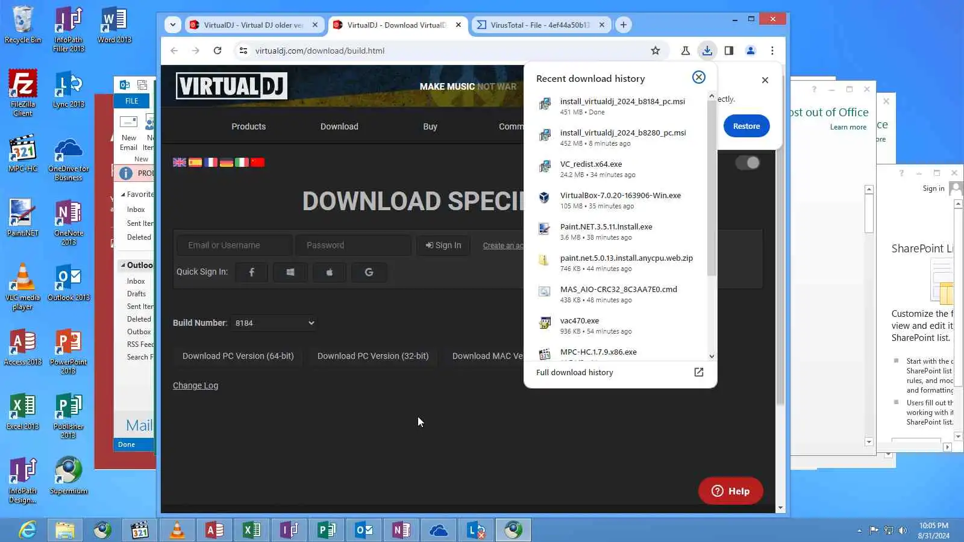964x542 pixels.
Task: Toggle the browser side panel icon
Action: coord(729,51)
